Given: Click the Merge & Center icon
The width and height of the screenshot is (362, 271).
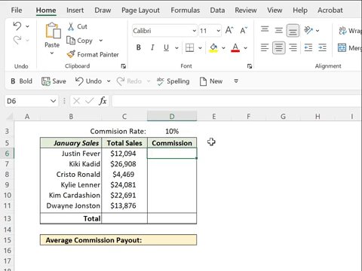Looking at the screenshot, I should 342,47.
